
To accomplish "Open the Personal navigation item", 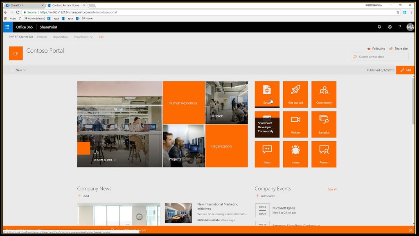I will pyautogui.click(x=42, y=37).
